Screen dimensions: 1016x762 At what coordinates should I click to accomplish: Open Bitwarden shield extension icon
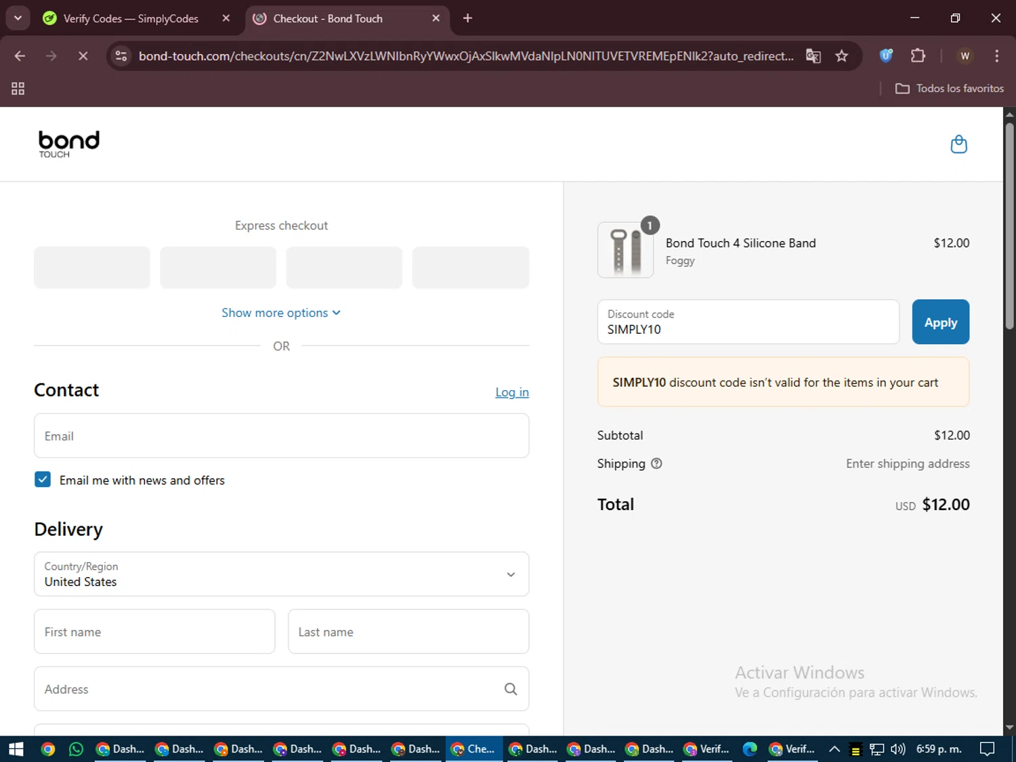tap(886, 56)
